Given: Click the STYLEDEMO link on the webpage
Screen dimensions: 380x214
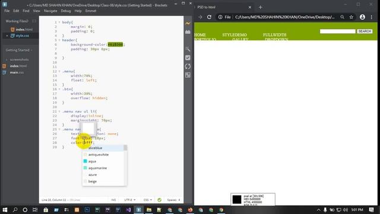Looking at the screenshot, I should click(235, 35).
